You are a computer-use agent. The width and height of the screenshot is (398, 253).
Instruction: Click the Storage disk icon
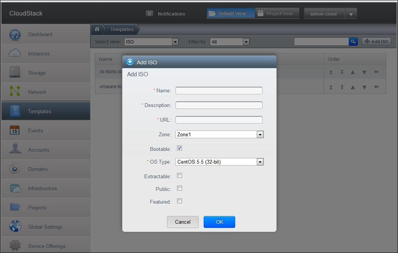(15, 73)
